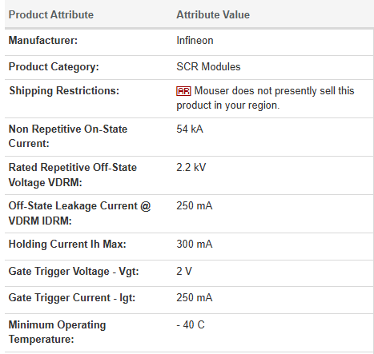Viewport: 374px width, 354px height.
Task: Select the 300 mA holding current value
Action: tap(195, 244)
